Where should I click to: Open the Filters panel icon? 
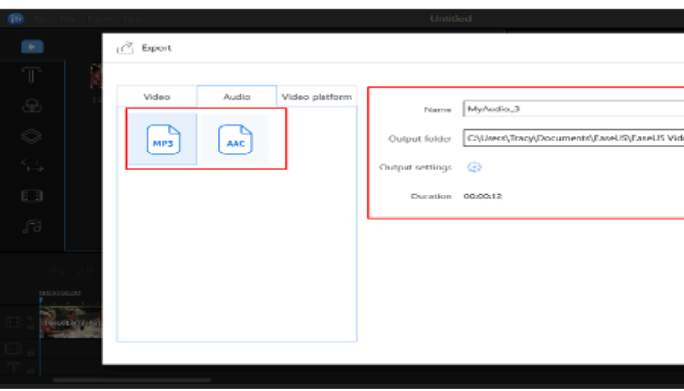pyautogui.click(x=32, y=106)
